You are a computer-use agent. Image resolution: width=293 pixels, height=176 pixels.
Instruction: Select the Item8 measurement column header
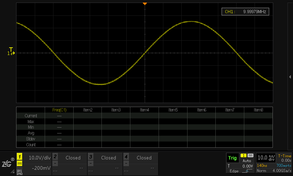tap(259, 110)
